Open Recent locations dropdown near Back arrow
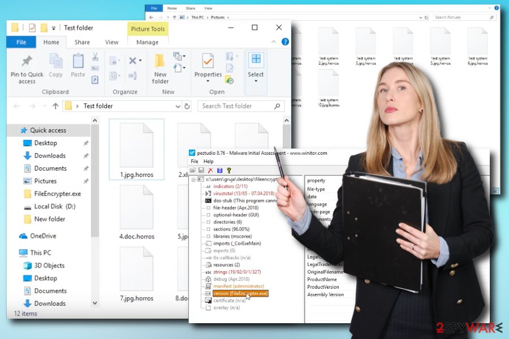Screen dimensions: 509x339 [45, 106]
